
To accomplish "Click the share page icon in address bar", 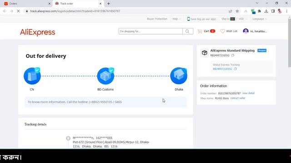I will [231, 11].
